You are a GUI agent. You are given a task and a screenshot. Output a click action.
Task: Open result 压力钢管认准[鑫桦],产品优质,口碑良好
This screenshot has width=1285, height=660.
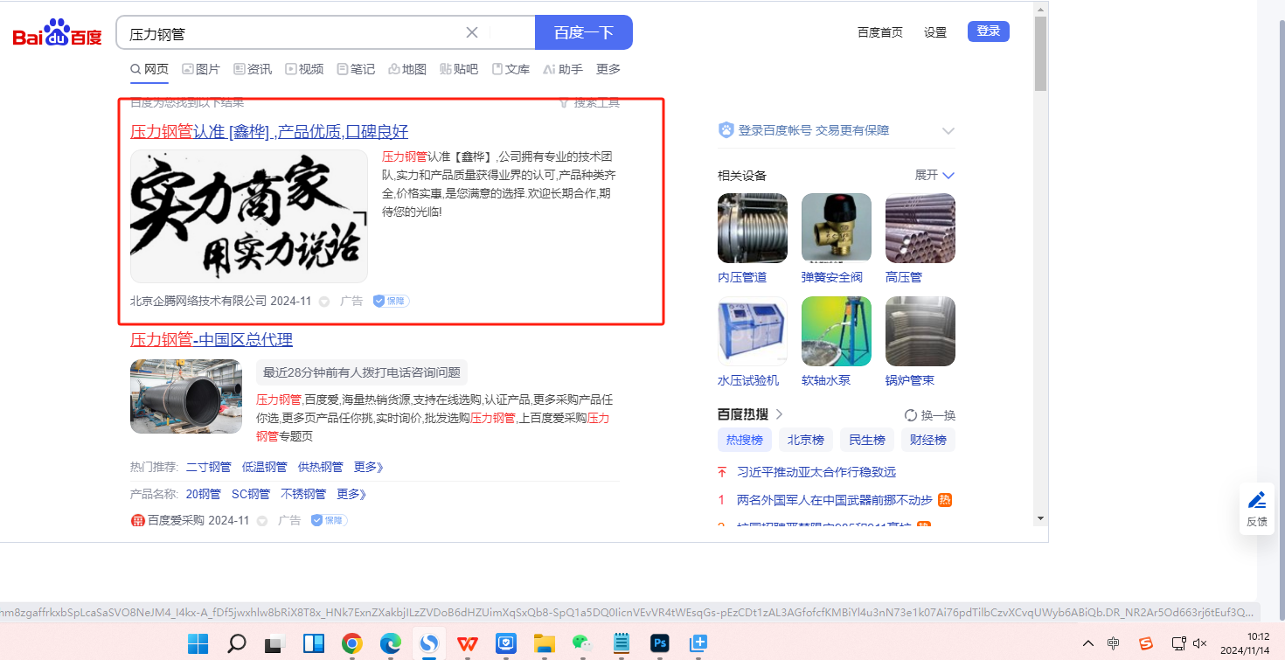269,132
